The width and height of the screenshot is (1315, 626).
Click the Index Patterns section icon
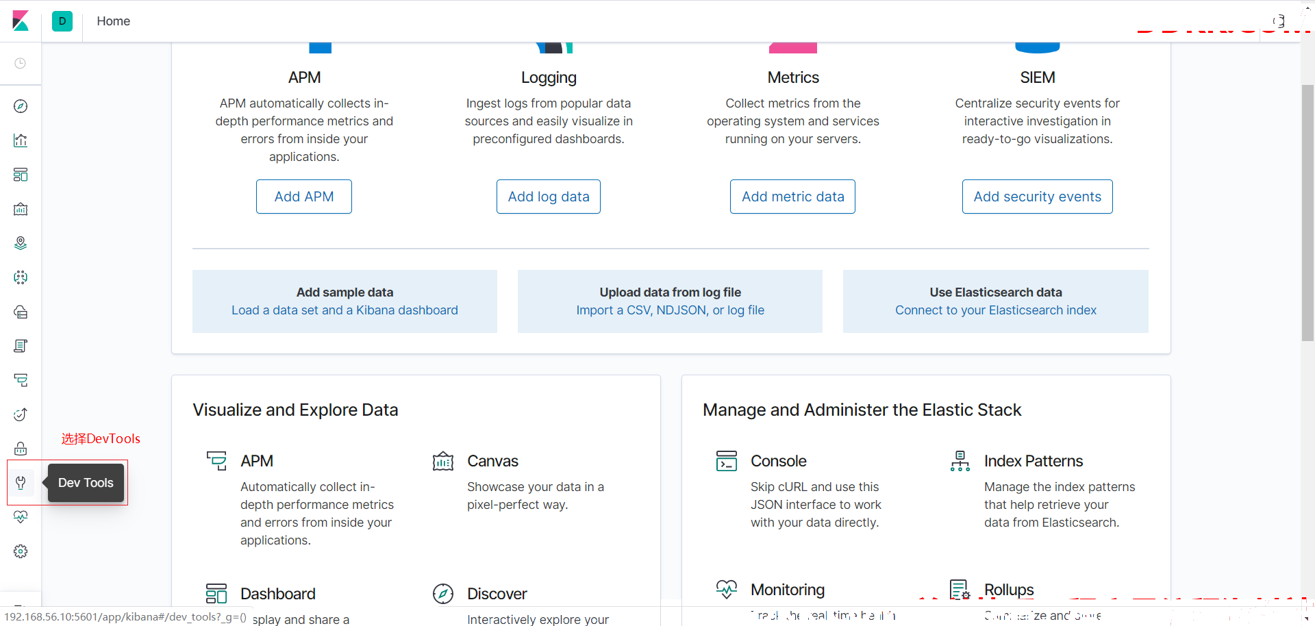[960, 461]
